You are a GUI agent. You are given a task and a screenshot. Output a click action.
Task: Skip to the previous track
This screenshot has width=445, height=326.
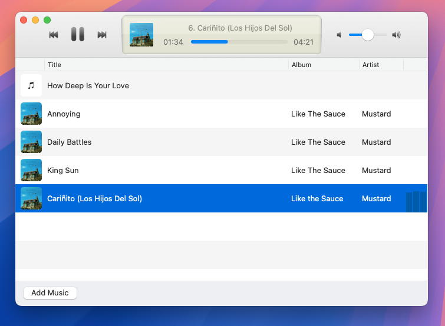click(54, 35)
